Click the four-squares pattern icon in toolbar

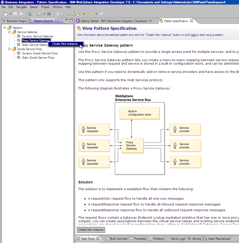pyautogui.click(x=30, y=14)
